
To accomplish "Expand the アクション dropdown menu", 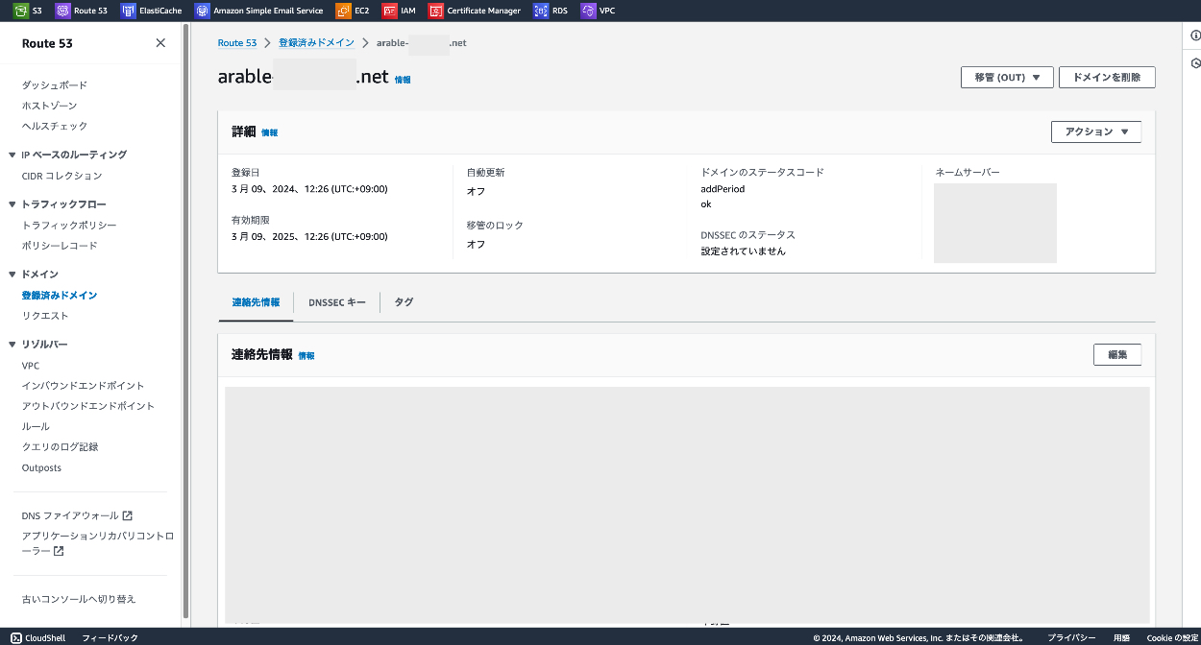I will pyautogui.click(x=1096, y=131).
